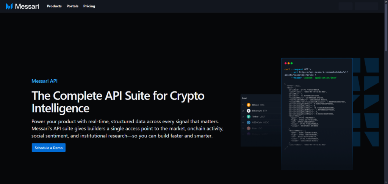Click the Lido coin icon
The image size is (388, 184).
pyautogui.click(x=249, y=128)
